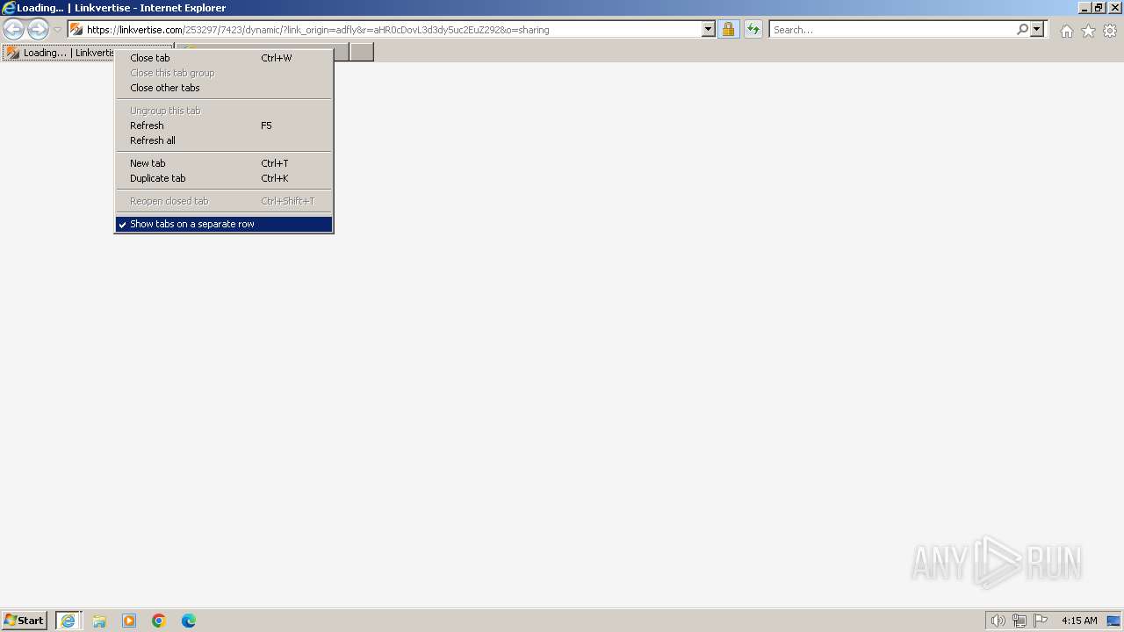Select Refresh all menu entry
1124x632 pixels.
[x=224, y=140]
